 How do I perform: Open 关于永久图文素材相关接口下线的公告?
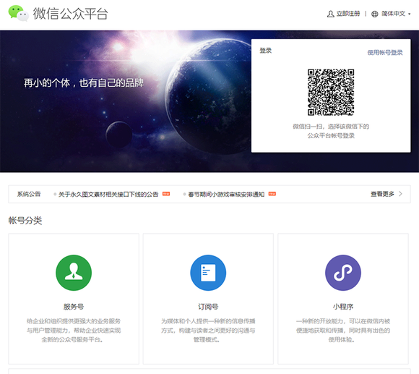point(108,194)
